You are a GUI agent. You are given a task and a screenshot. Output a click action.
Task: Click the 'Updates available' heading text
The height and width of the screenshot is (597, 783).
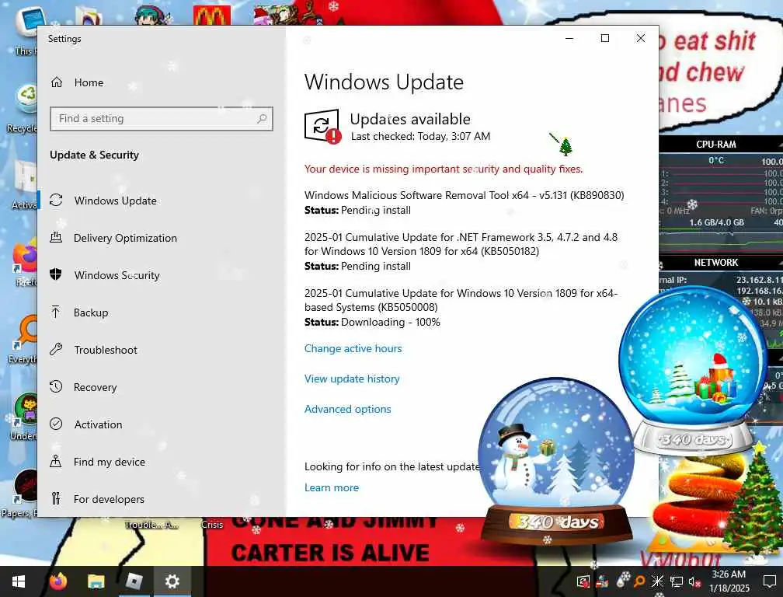click(410, 119)
